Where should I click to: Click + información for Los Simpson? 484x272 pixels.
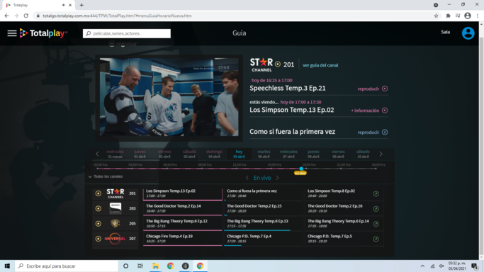point(365,110)
